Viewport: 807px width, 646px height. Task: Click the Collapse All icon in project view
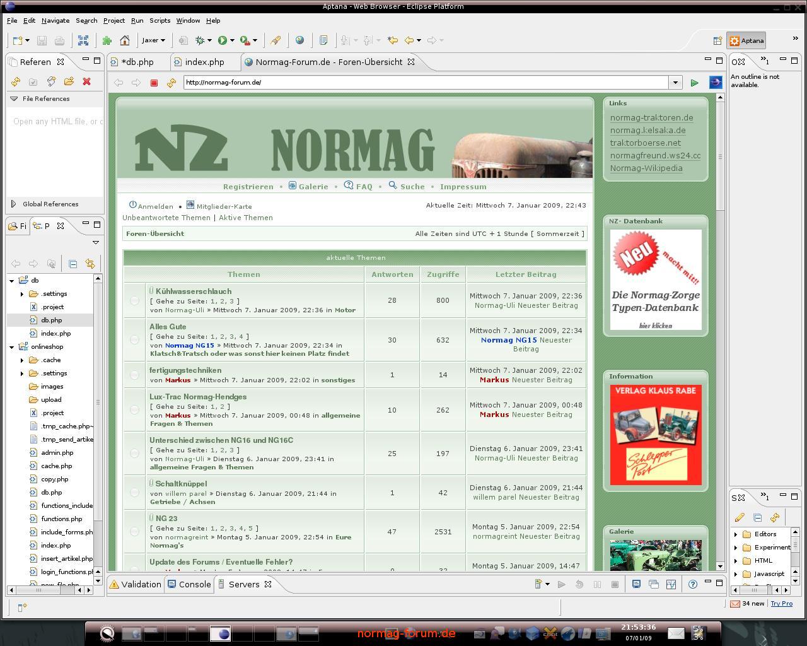pos(73,264)
